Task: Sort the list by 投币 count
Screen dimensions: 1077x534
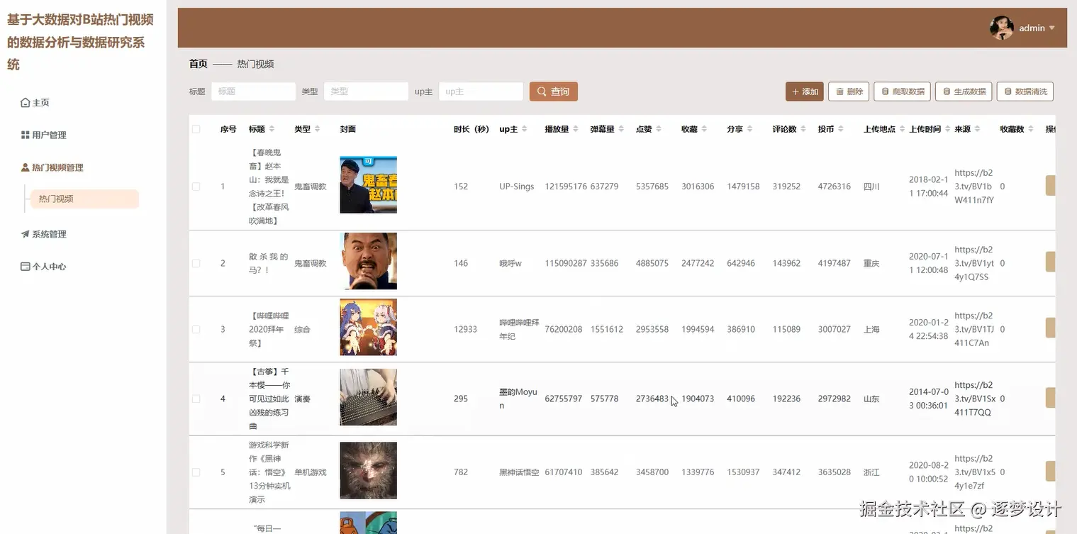Action: point(840,129)
